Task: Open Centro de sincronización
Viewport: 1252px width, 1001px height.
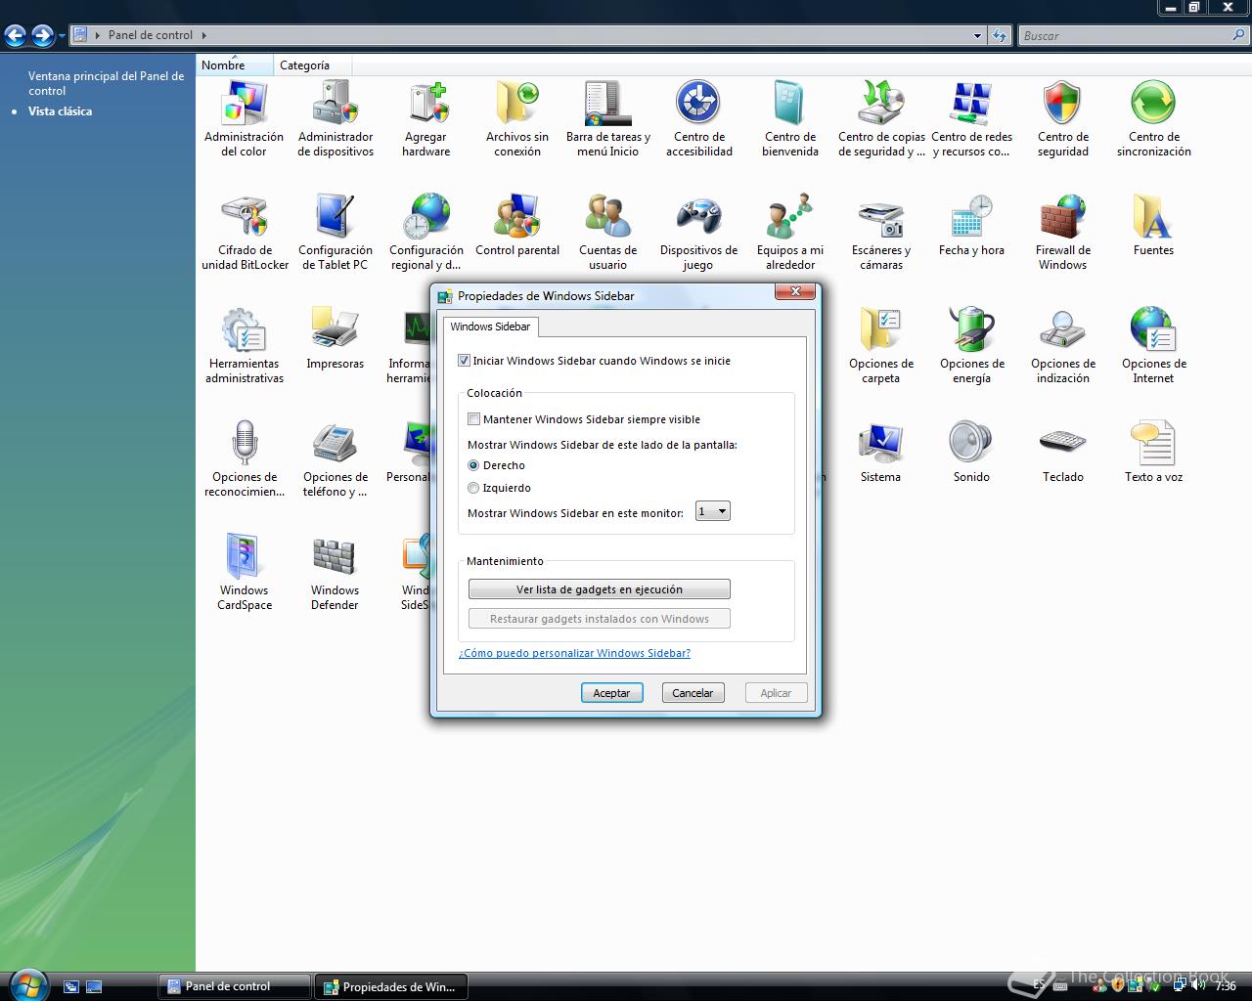Action: pyautogui.click(x=1153, y=119)
